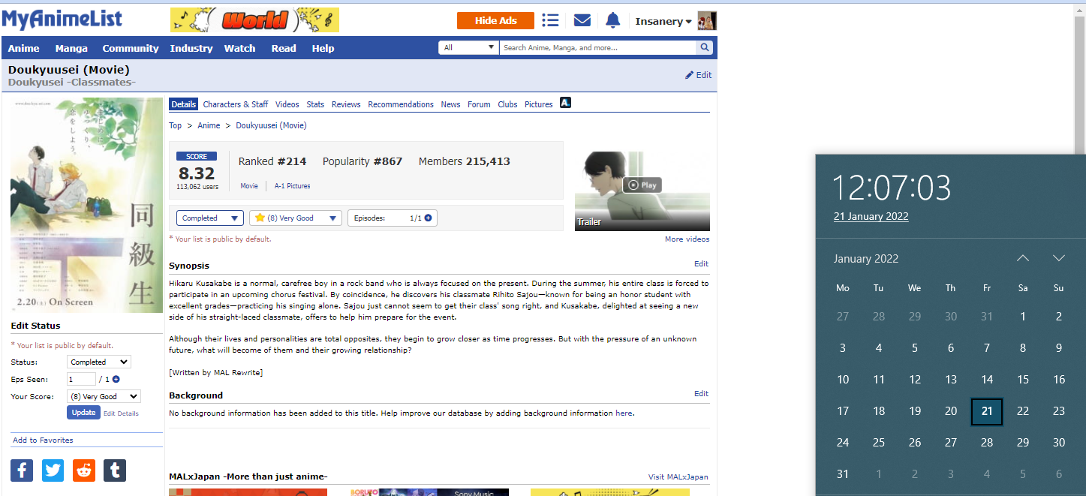
Task: Open the Community menu
Action: (x=131, y=48)
